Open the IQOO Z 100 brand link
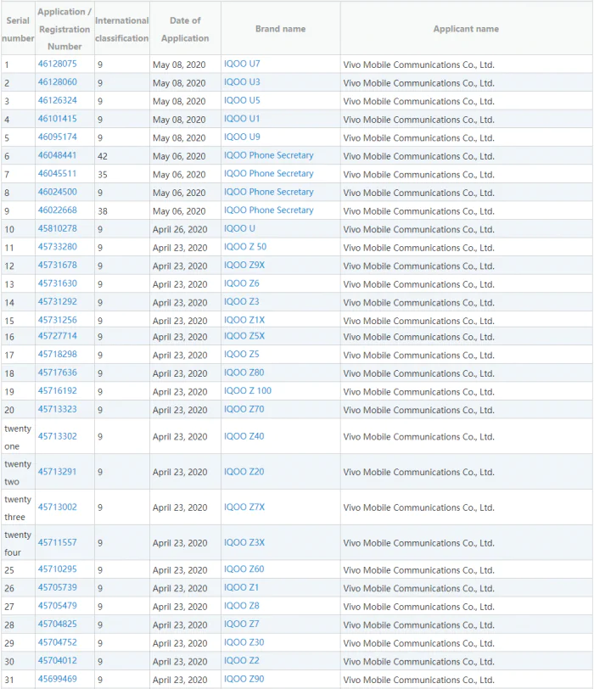The height and width of the screenshot is (689, 594). 248,390
